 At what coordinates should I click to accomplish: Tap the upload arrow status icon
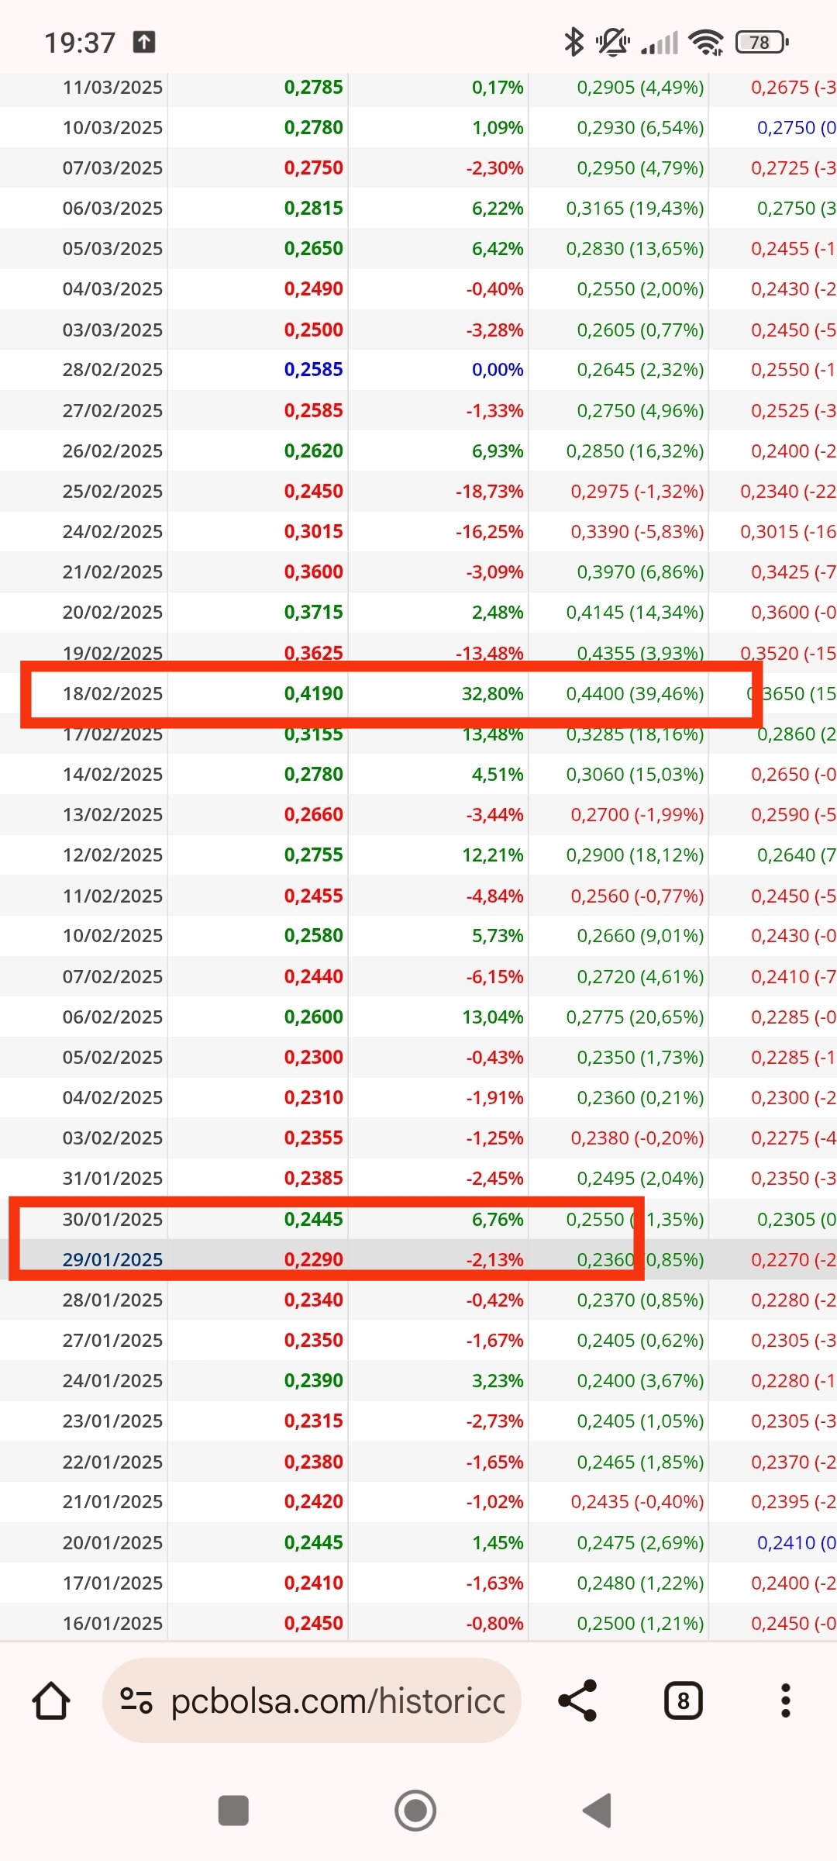click(144, 42)
